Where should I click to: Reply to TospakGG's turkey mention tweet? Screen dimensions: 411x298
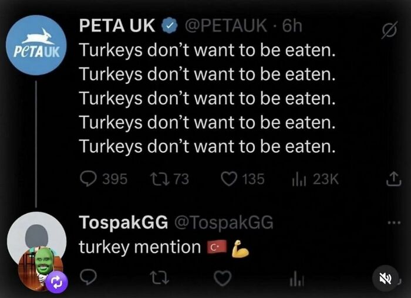tap(88, 277)
